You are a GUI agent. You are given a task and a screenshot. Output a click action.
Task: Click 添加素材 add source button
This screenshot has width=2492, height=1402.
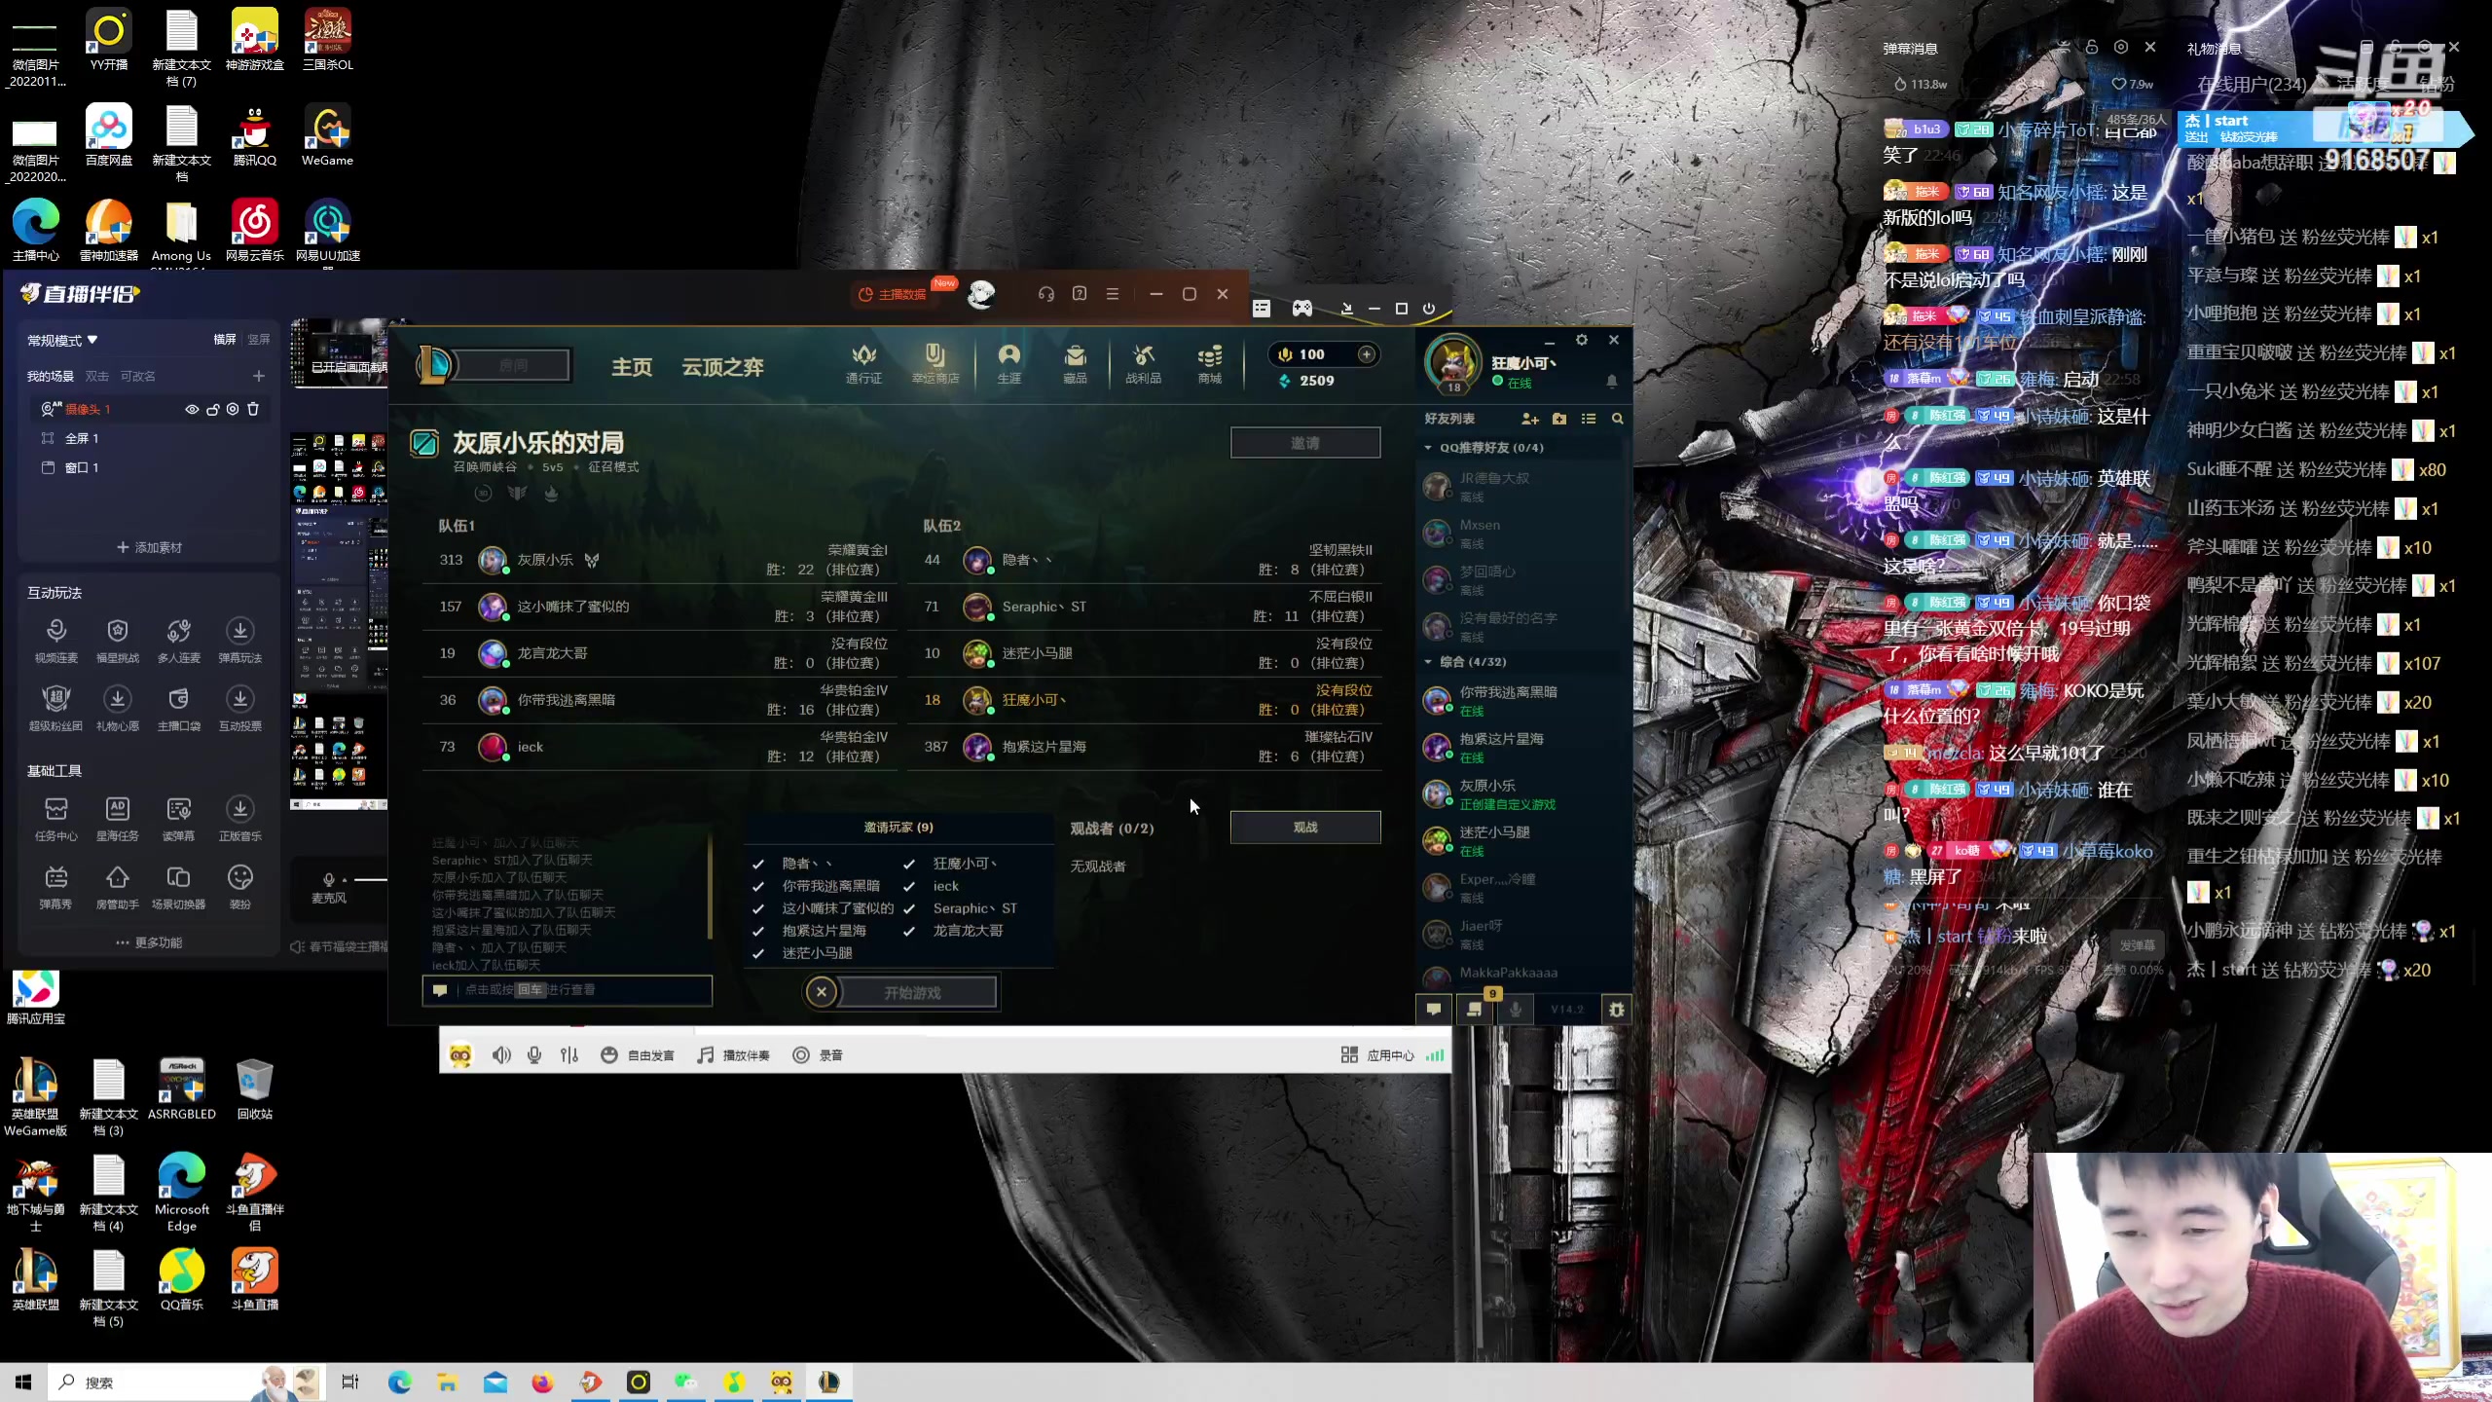[x=149, y=548]
